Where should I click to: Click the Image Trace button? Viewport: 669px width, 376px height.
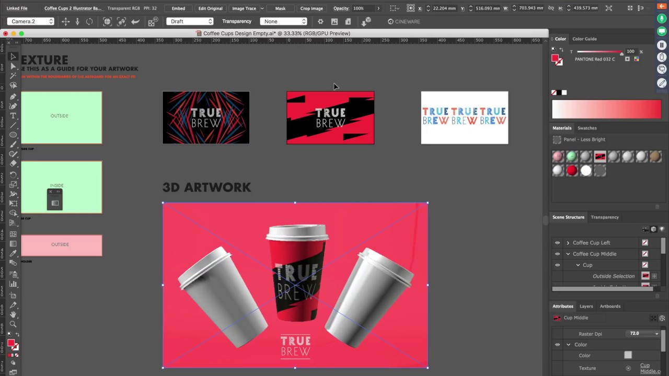pyautogui.click(x=244, y=8)
